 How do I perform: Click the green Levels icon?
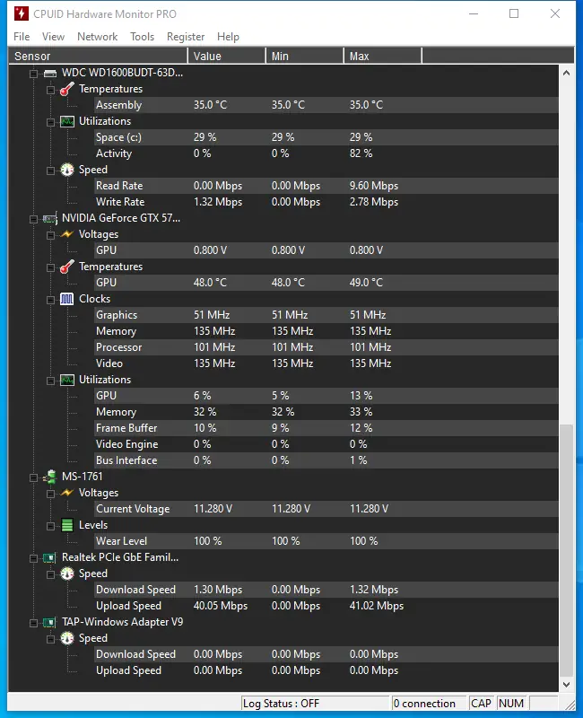[x=66, y=525]
